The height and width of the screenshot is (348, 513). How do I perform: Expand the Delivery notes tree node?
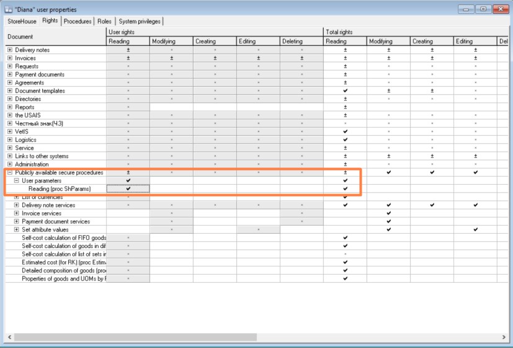tap(10, 50)
